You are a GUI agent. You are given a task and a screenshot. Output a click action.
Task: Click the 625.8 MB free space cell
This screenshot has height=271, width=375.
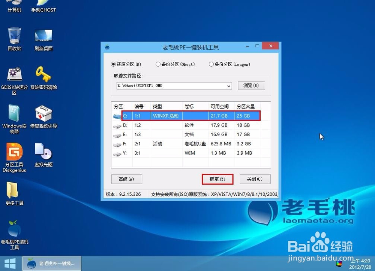(221, 144)
